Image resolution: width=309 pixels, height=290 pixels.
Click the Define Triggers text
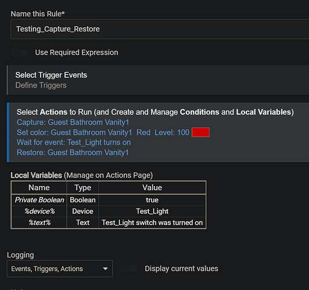pos(41,85)
